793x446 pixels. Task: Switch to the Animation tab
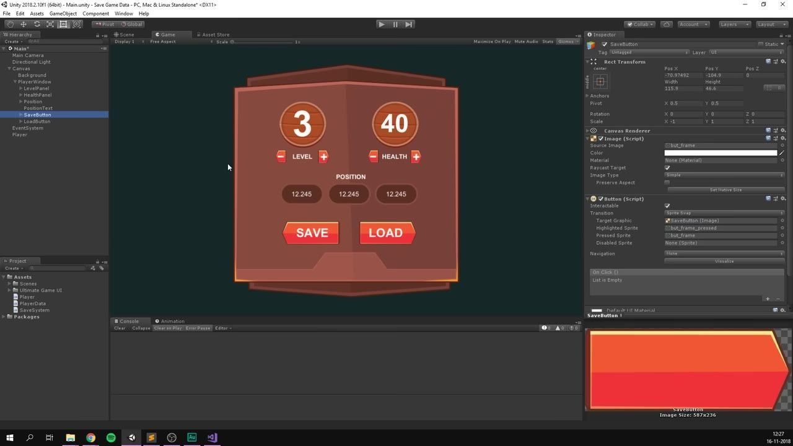point(170,321)
